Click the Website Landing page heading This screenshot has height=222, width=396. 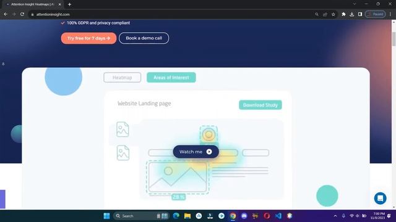click(x=144, y=104)
